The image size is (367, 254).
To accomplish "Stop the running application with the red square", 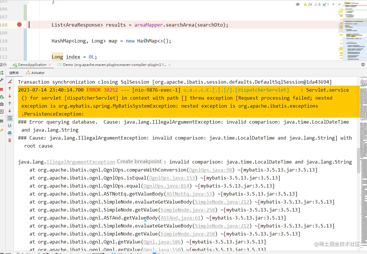I will [1, 89].
